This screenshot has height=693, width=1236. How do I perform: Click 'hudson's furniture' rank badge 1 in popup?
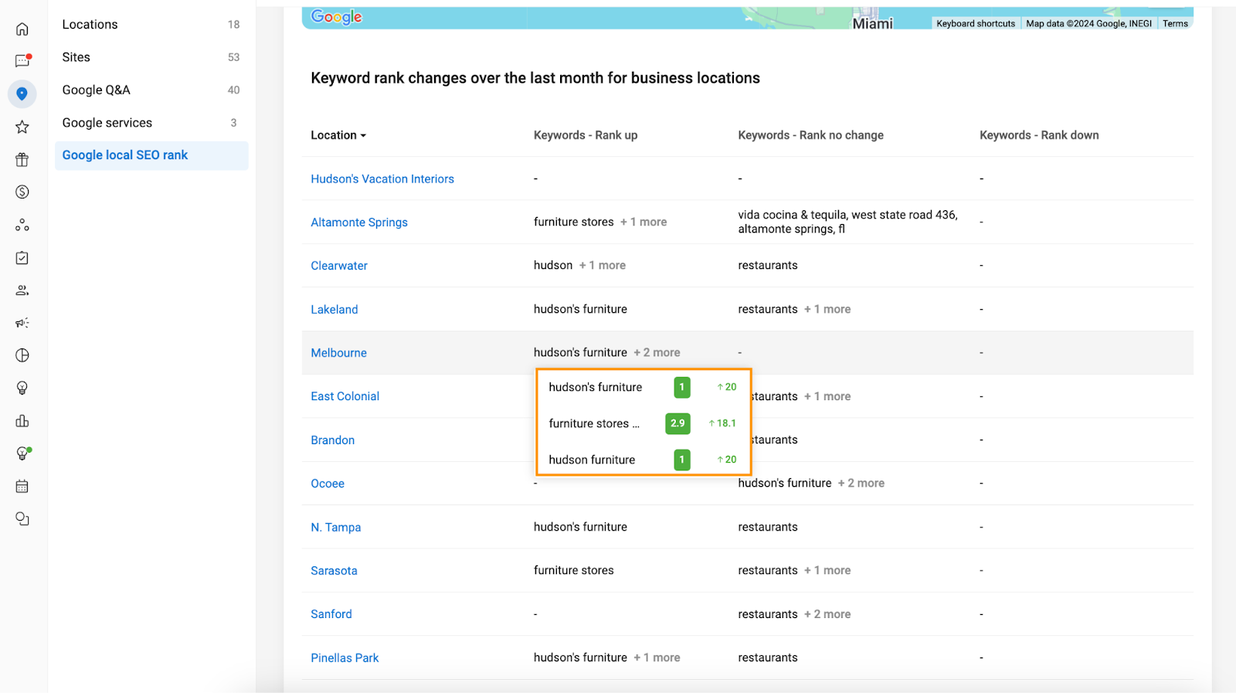point(682,387)
